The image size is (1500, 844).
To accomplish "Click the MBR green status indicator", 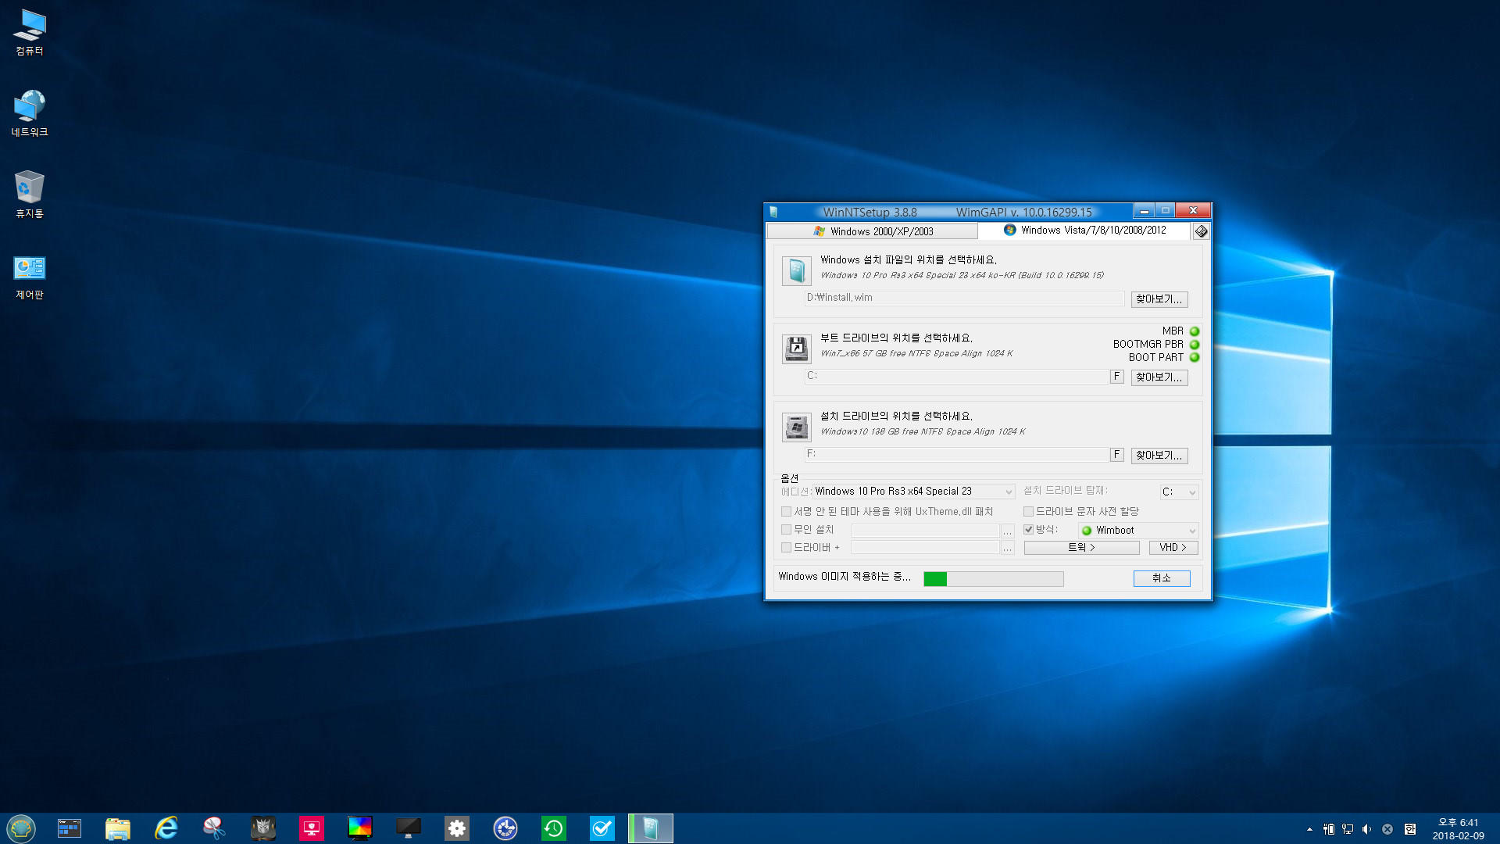I will coord(1195,331).
